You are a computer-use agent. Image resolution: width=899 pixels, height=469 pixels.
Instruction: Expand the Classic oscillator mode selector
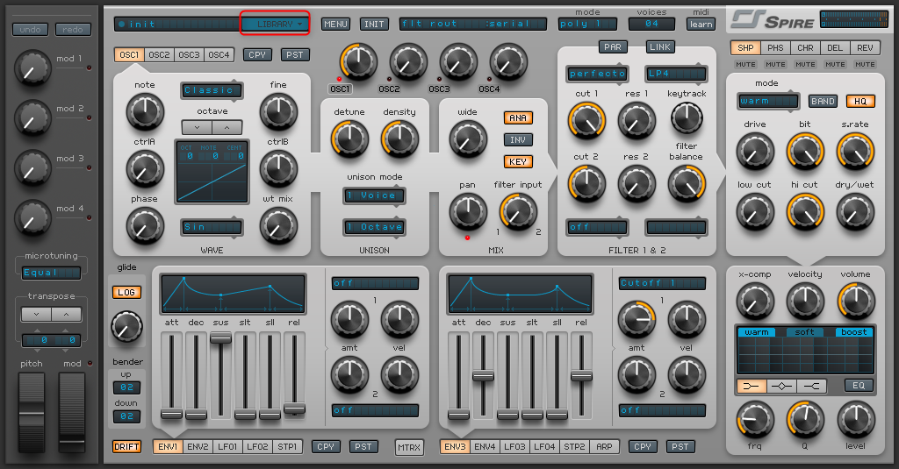coord(212,90)
